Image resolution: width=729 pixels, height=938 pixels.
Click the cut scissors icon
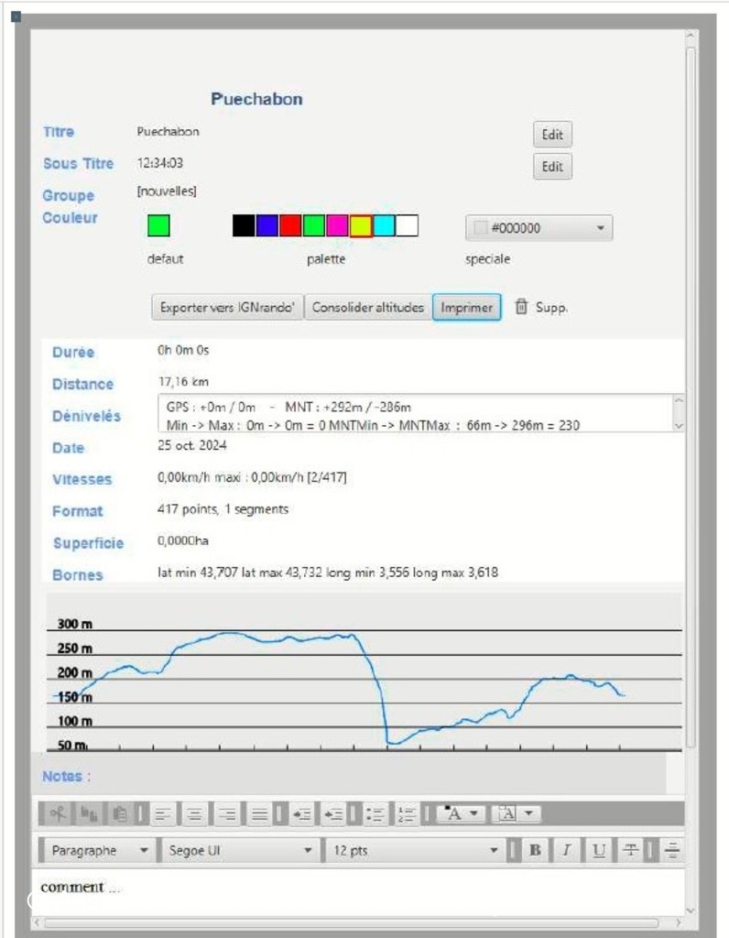(x=58, y=813)
